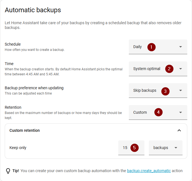
Task: Collapse the Custom retention section chevron
Action: (179, 130)
